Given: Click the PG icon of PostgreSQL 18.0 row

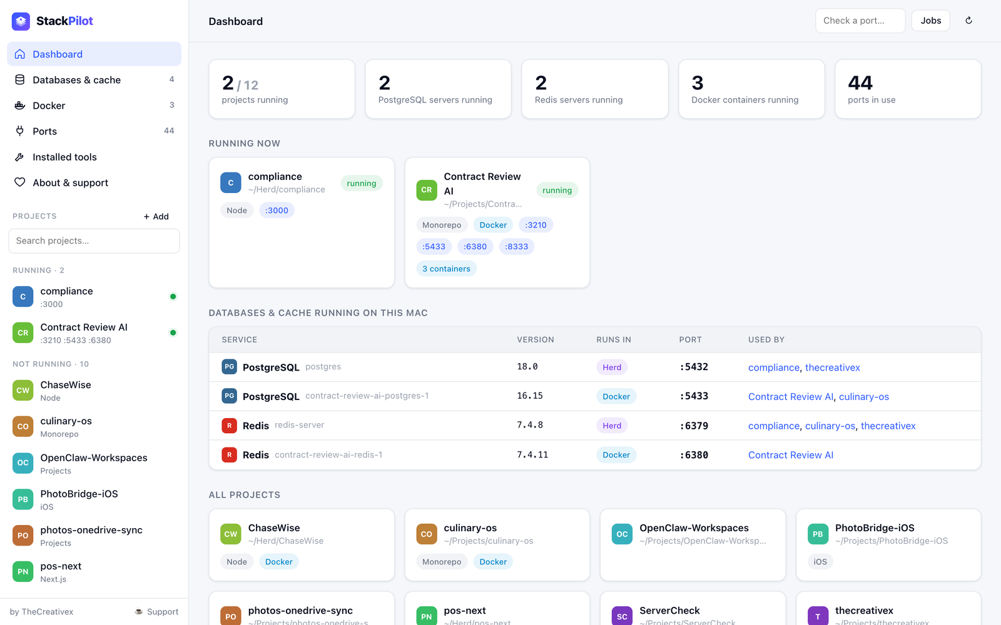Looking at the screenshot, I should (x=230, y=367).
